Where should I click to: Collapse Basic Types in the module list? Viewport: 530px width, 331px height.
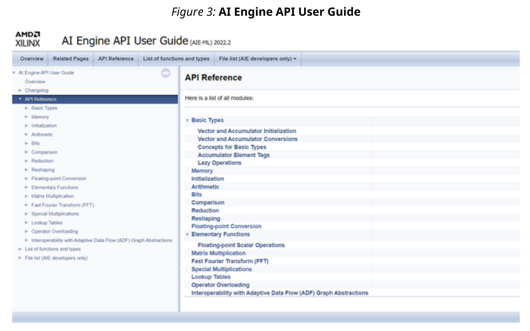click(x=187, y=120)
